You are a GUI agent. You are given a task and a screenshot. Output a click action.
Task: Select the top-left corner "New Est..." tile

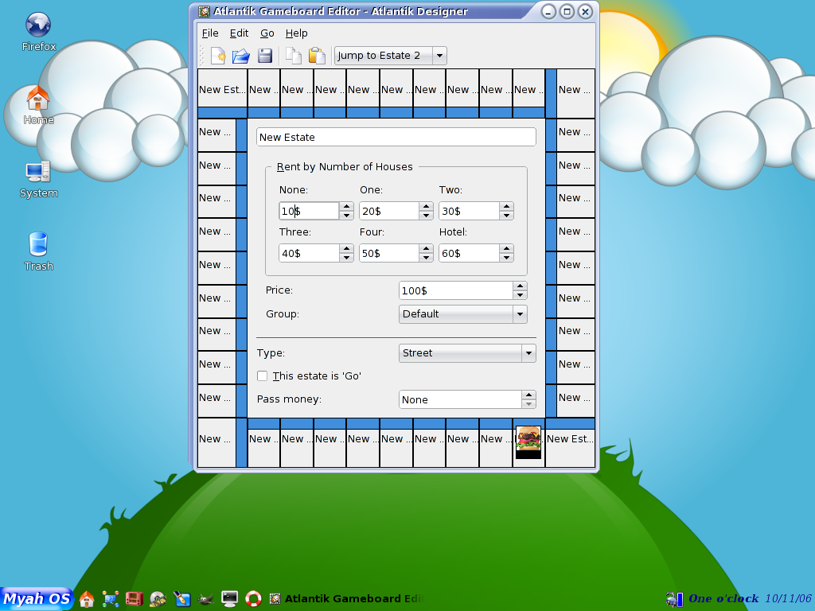tap(222, 94)
